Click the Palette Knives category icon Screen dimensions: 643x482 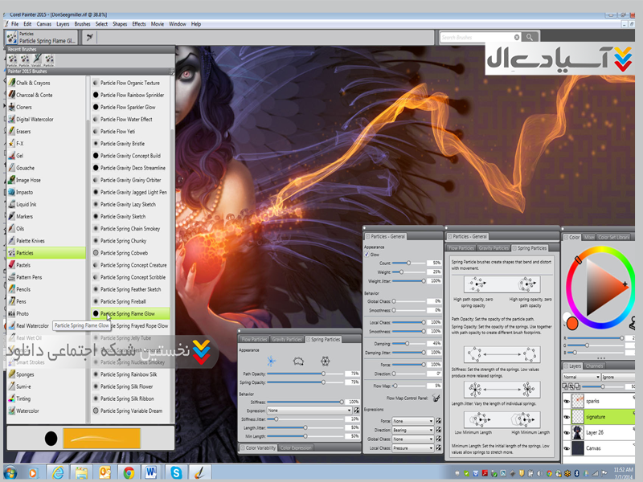(10, 240)
